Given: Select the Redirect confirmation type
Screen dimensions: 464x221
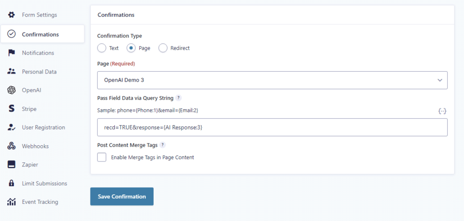Looking at the screenshot, I should [163, 48].
